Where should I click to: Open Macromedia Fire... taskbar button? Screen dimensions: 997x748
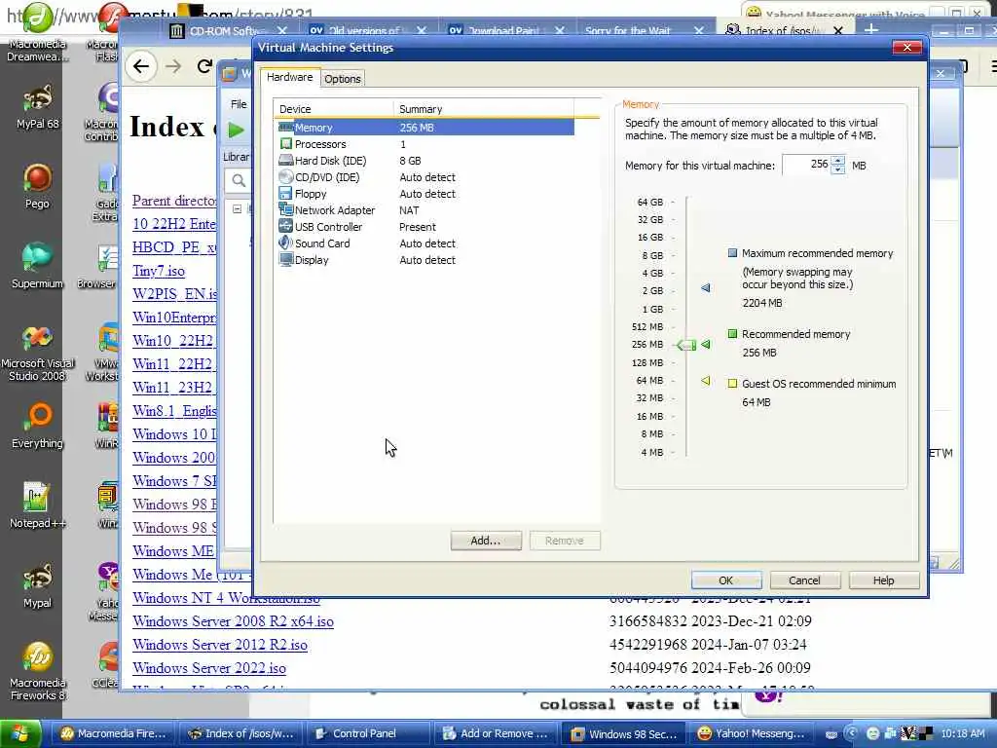pos(112,733)
